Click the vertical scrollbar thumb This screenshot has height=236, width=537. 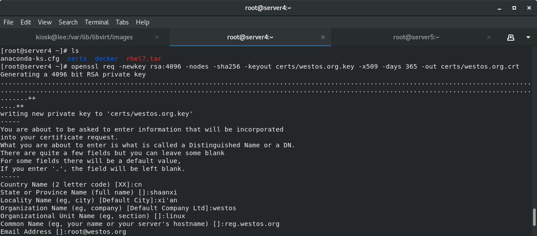(534, 217)
